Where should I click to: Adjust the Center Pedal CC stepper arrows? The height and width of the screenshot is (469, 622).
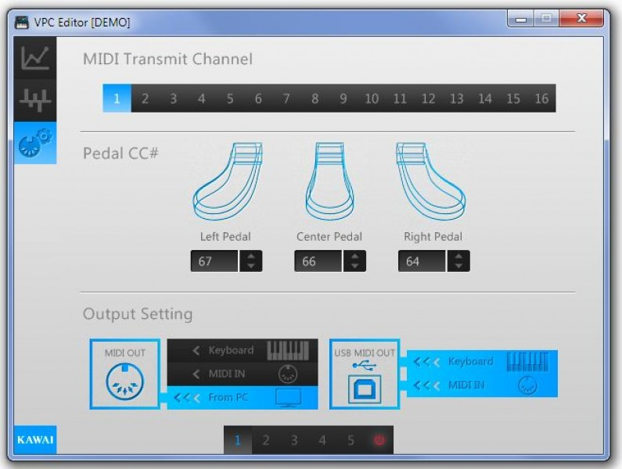354,262
